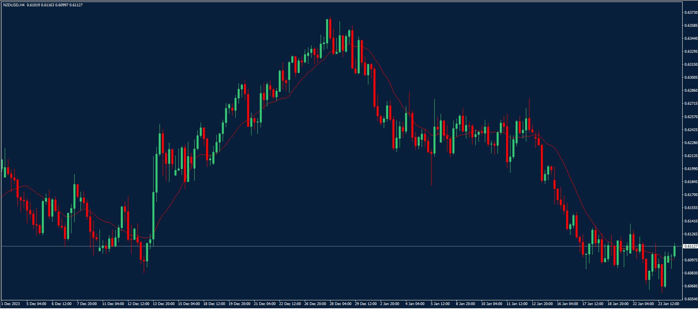
Task: Click time axis label 13 Dec 20:00
Action: 163,304
